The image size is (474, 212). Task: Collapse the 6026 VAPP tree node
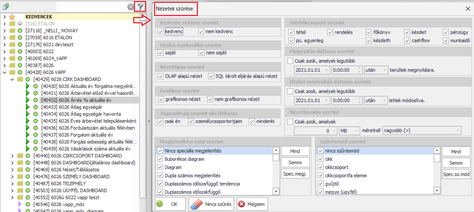[5, 72]
